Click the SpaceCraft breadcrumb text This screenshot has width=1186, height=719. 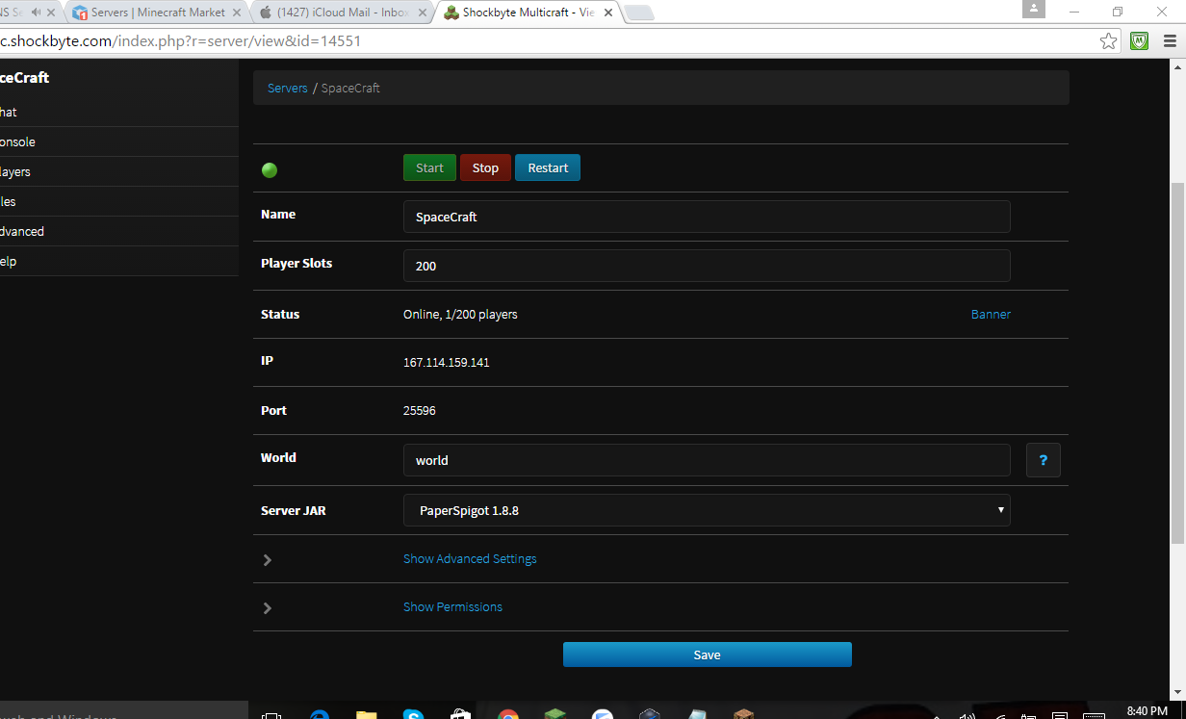[350, 88]
